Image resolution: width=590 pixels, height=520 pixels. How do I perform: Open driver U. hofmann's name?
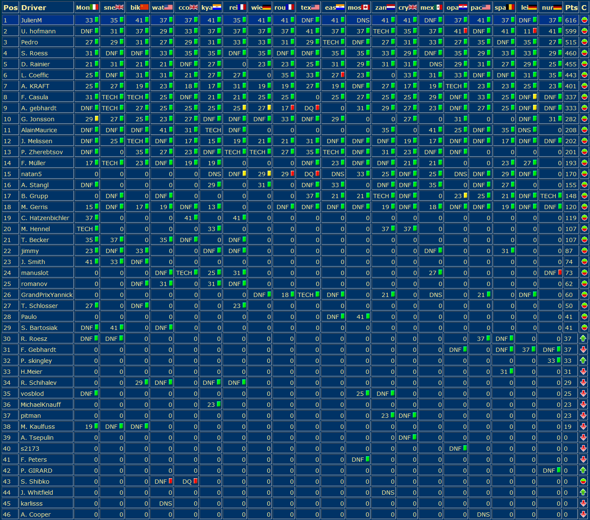pyautogui.click(x=38, y=31)
